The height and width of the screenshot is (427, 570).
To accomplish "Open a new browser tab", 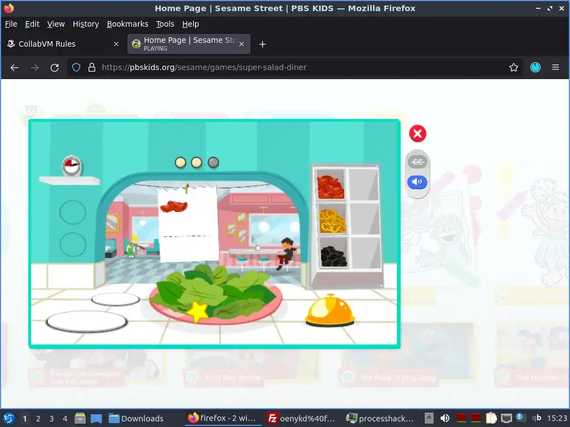I will [262, 44].
